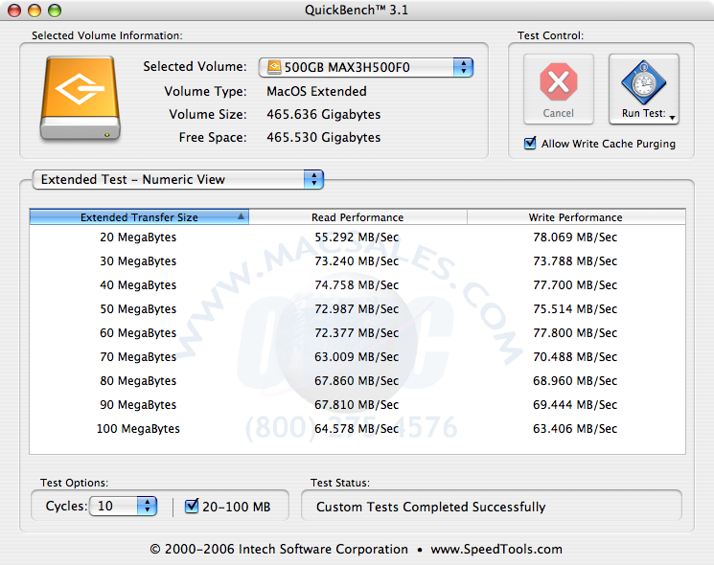Click the 465.636 Gigabytes volume size
The height and width of the screenshot is (565, 714).
324,115
